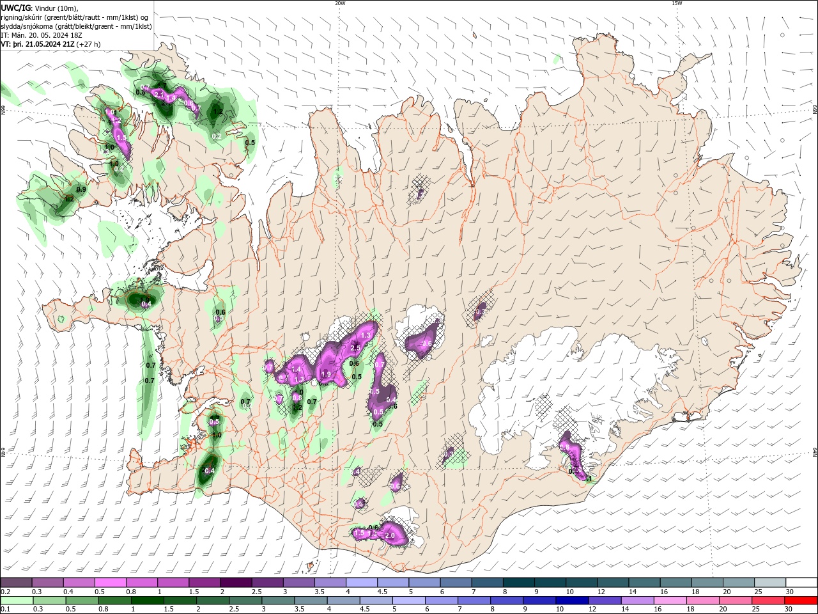Select the 3.5 blue-grey swatch in lower legend
Viewport: 818px width, 614px height.
pyautogui.click(x=311, y=601)
